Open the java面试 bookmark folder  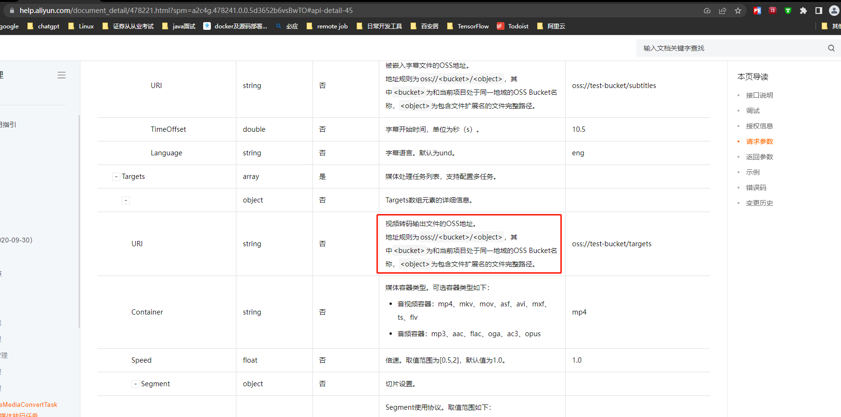(179, 26)
